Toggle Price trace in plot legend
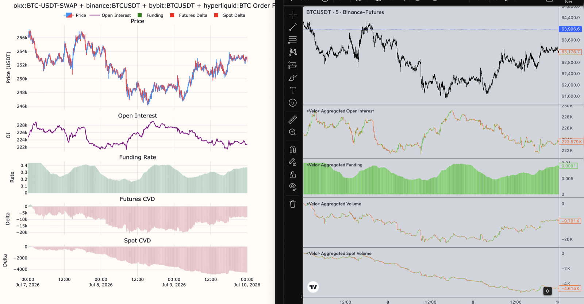Screen dimensions: 584x304 75,15
